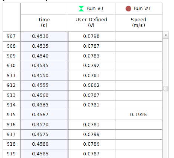Open the Run #1 selector above User Defined
This screenshot has width=174, height=158.
[92, 9]
